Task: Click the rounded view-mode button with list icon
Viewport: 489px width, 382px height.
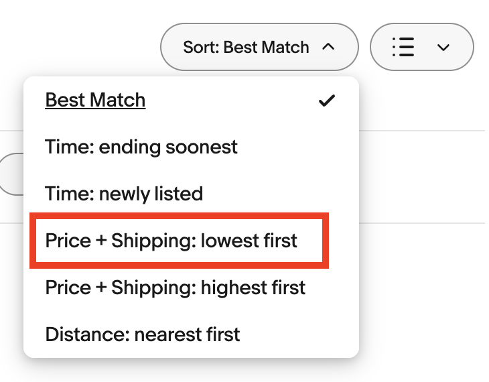Action: click(422, 47)
